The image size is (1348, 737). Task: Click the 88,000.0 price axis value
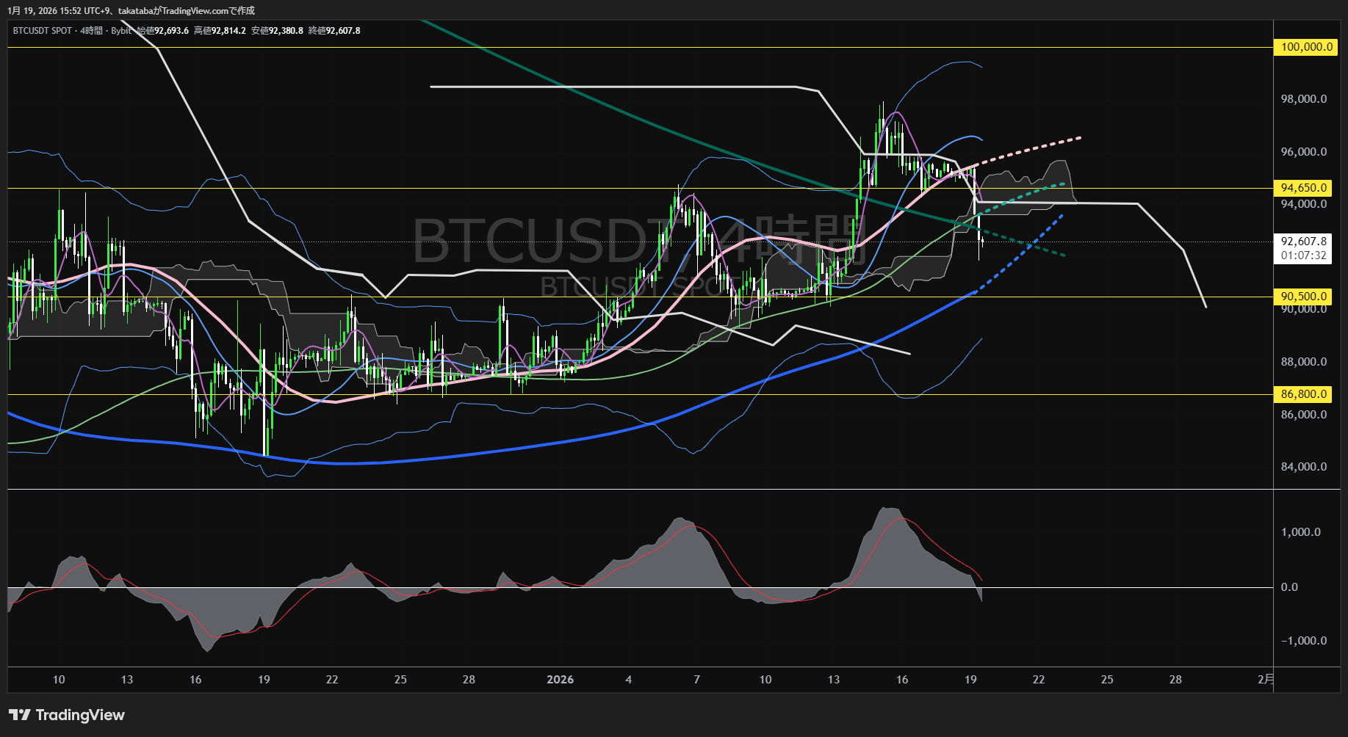click(x=1304, y=362)
